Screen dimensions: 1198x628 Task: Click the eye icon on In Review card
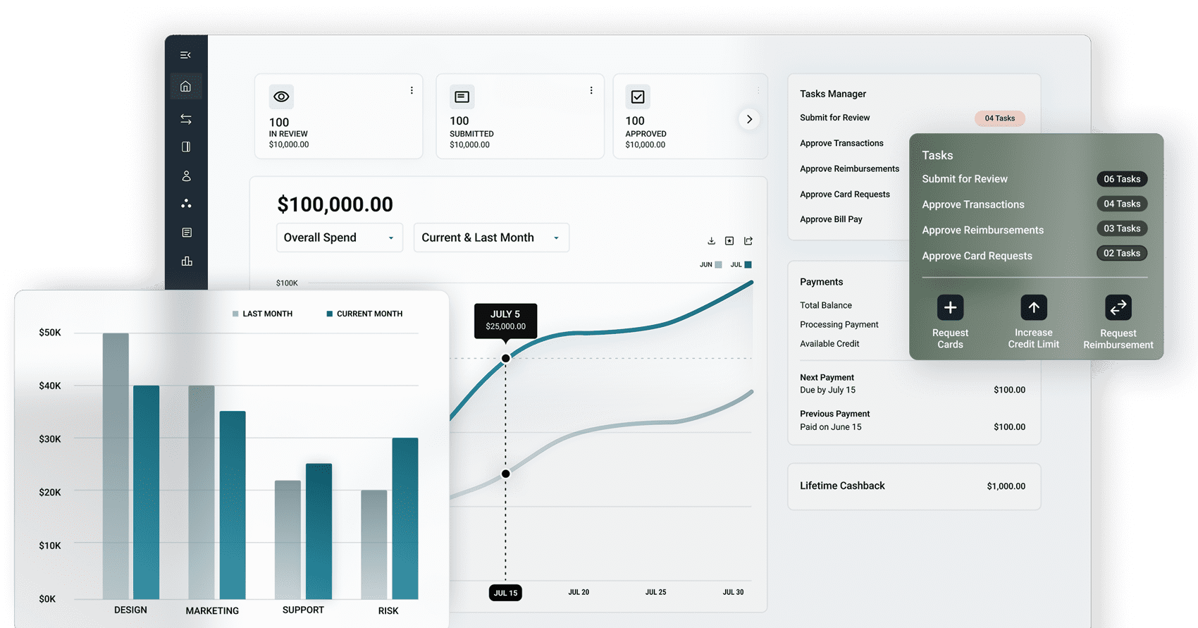click(x=281, y=97)
